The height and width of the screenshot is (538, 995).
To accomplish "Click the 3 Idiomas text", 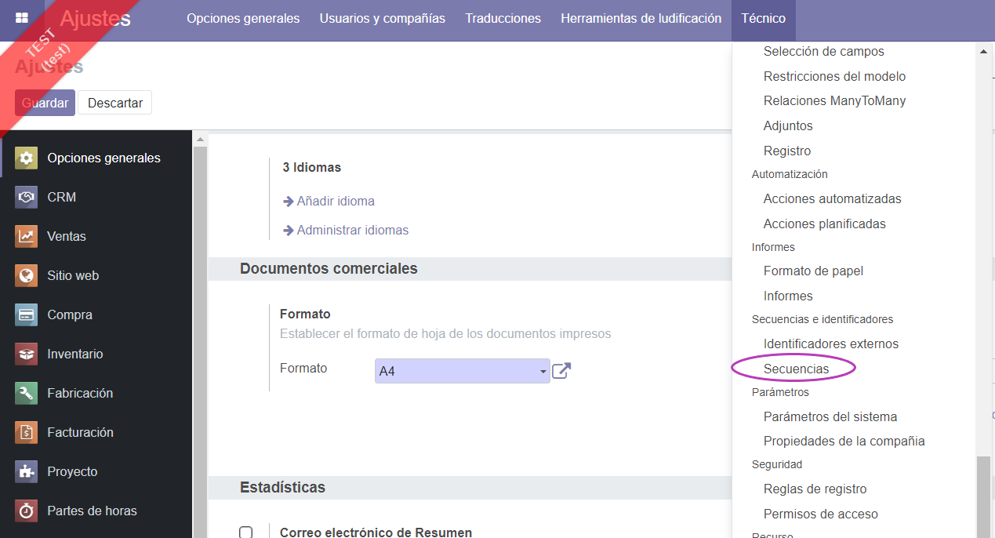I will [x=312, y=168].
